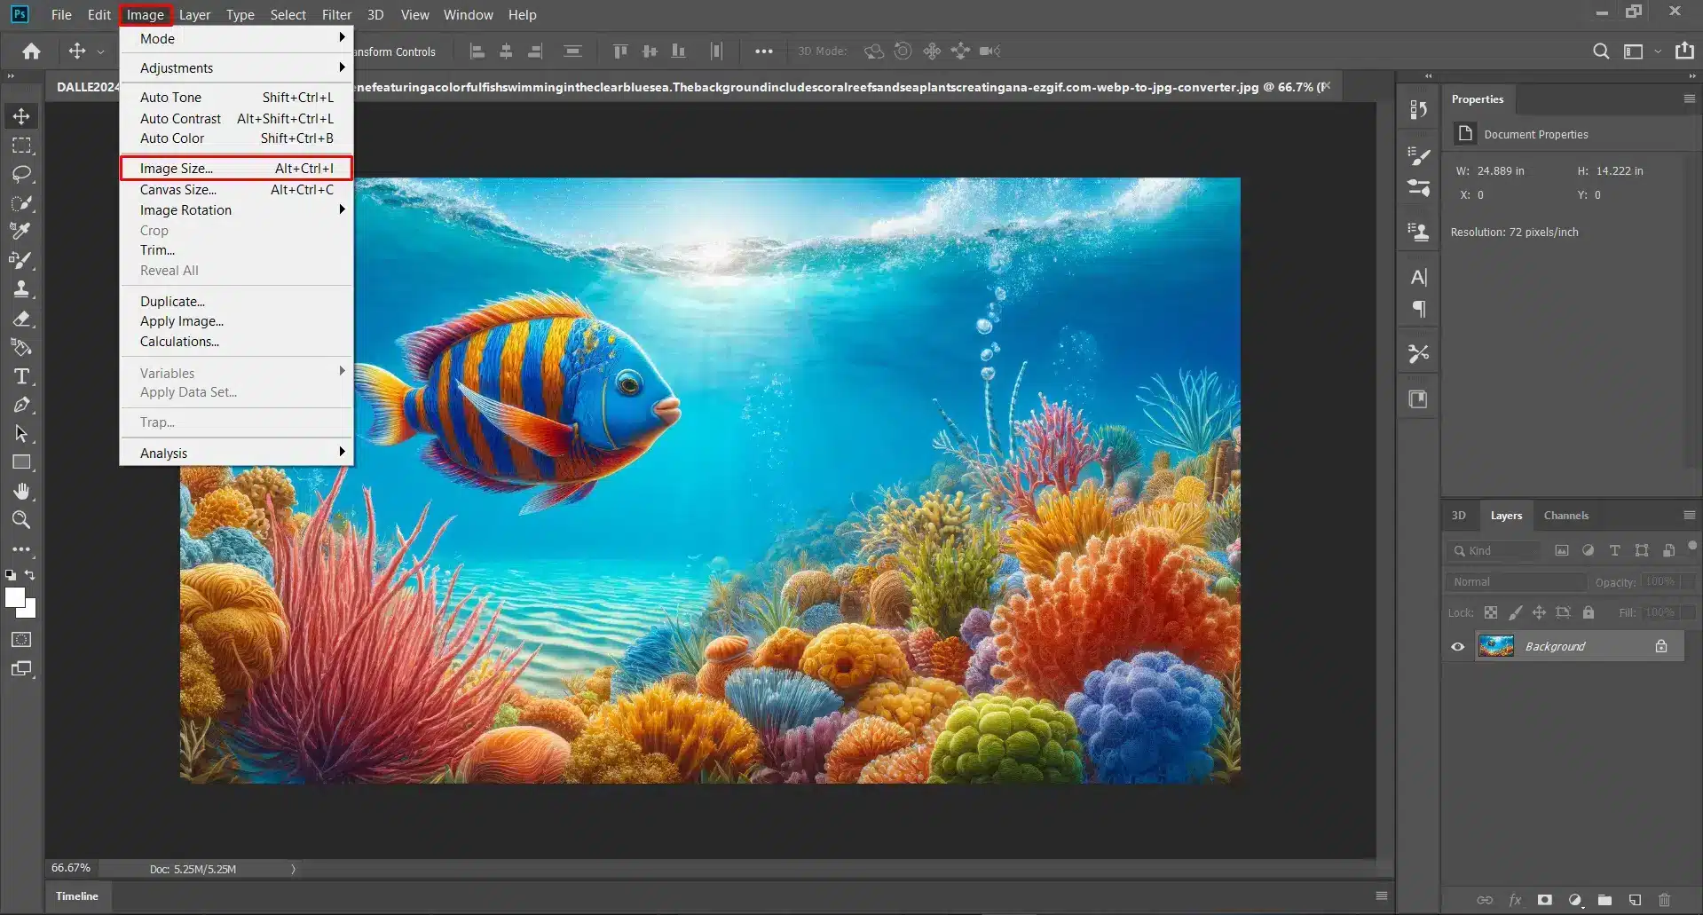
Task: Click the new group folder icon
Action: (1604, 900)
